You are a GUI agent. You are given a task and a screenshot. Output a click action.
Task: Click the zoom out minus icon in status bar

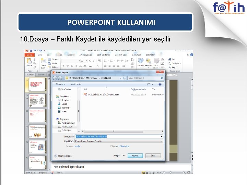pyautogui.click(x=164, y=173)
